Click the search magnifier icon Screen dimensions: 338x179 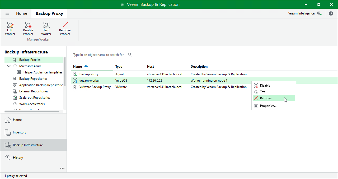pos(130,54)
